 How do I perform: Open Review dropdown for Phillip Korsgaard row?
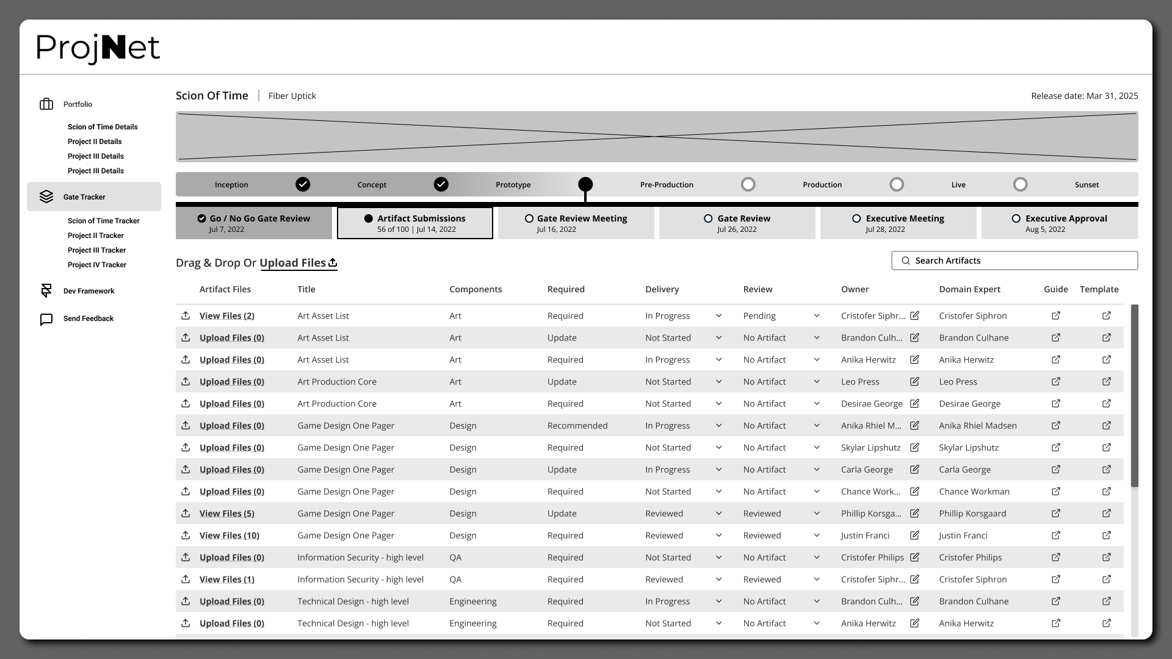click(816, 513)
